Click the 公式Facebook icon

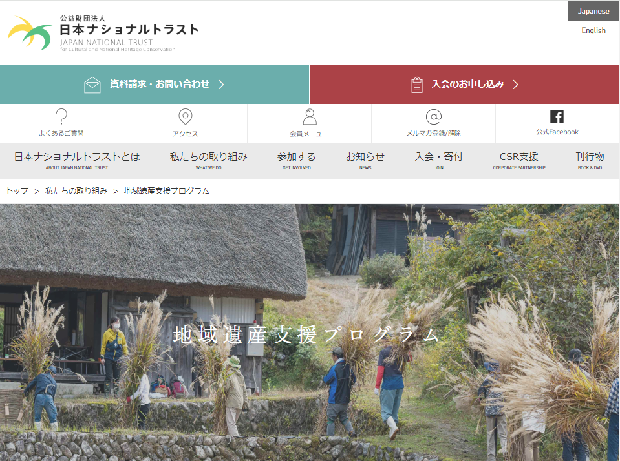point(557,118)
